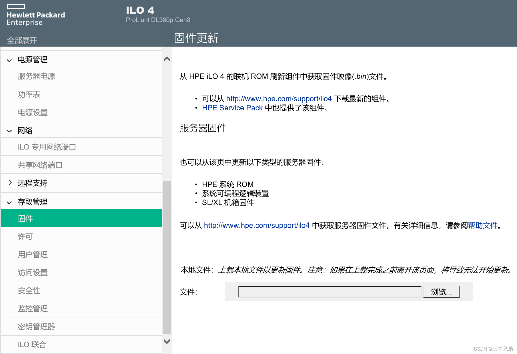Viewport: 517px width, 354px height.
Task: Collapse the 电源管理 section chevron
Action: tap(9, 60)
